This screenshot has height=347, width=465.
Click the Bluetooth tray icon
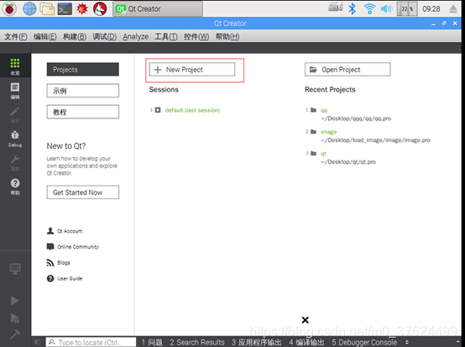(x=352, y=9)
